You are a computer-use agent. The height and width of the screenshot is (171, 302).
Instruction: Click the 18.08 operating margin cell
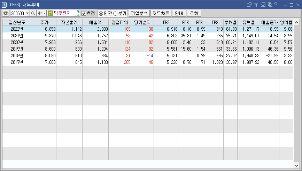pos(286,62)
